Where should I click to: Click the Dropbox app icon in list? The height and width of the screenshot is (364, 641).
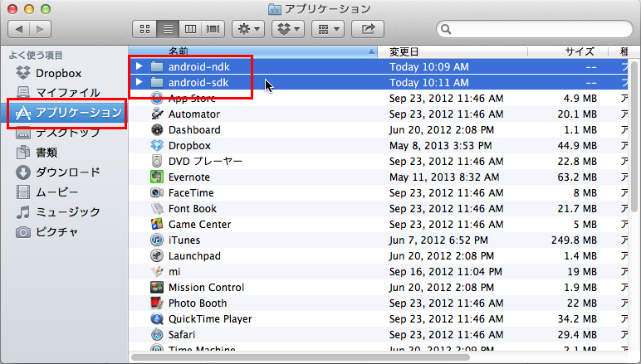pyautogui.click(x=157, y=145)
